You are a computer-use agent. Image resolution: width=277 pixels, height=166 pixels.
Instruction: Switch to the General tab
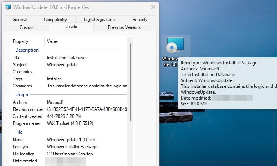click(20, 20)
